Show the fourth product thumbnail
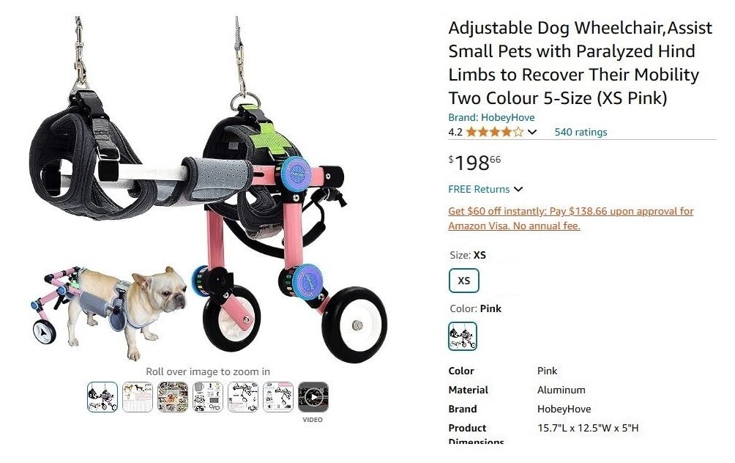The width and height of the screenshot is (735, 463). pyautogui.click(x=208, y=397)
